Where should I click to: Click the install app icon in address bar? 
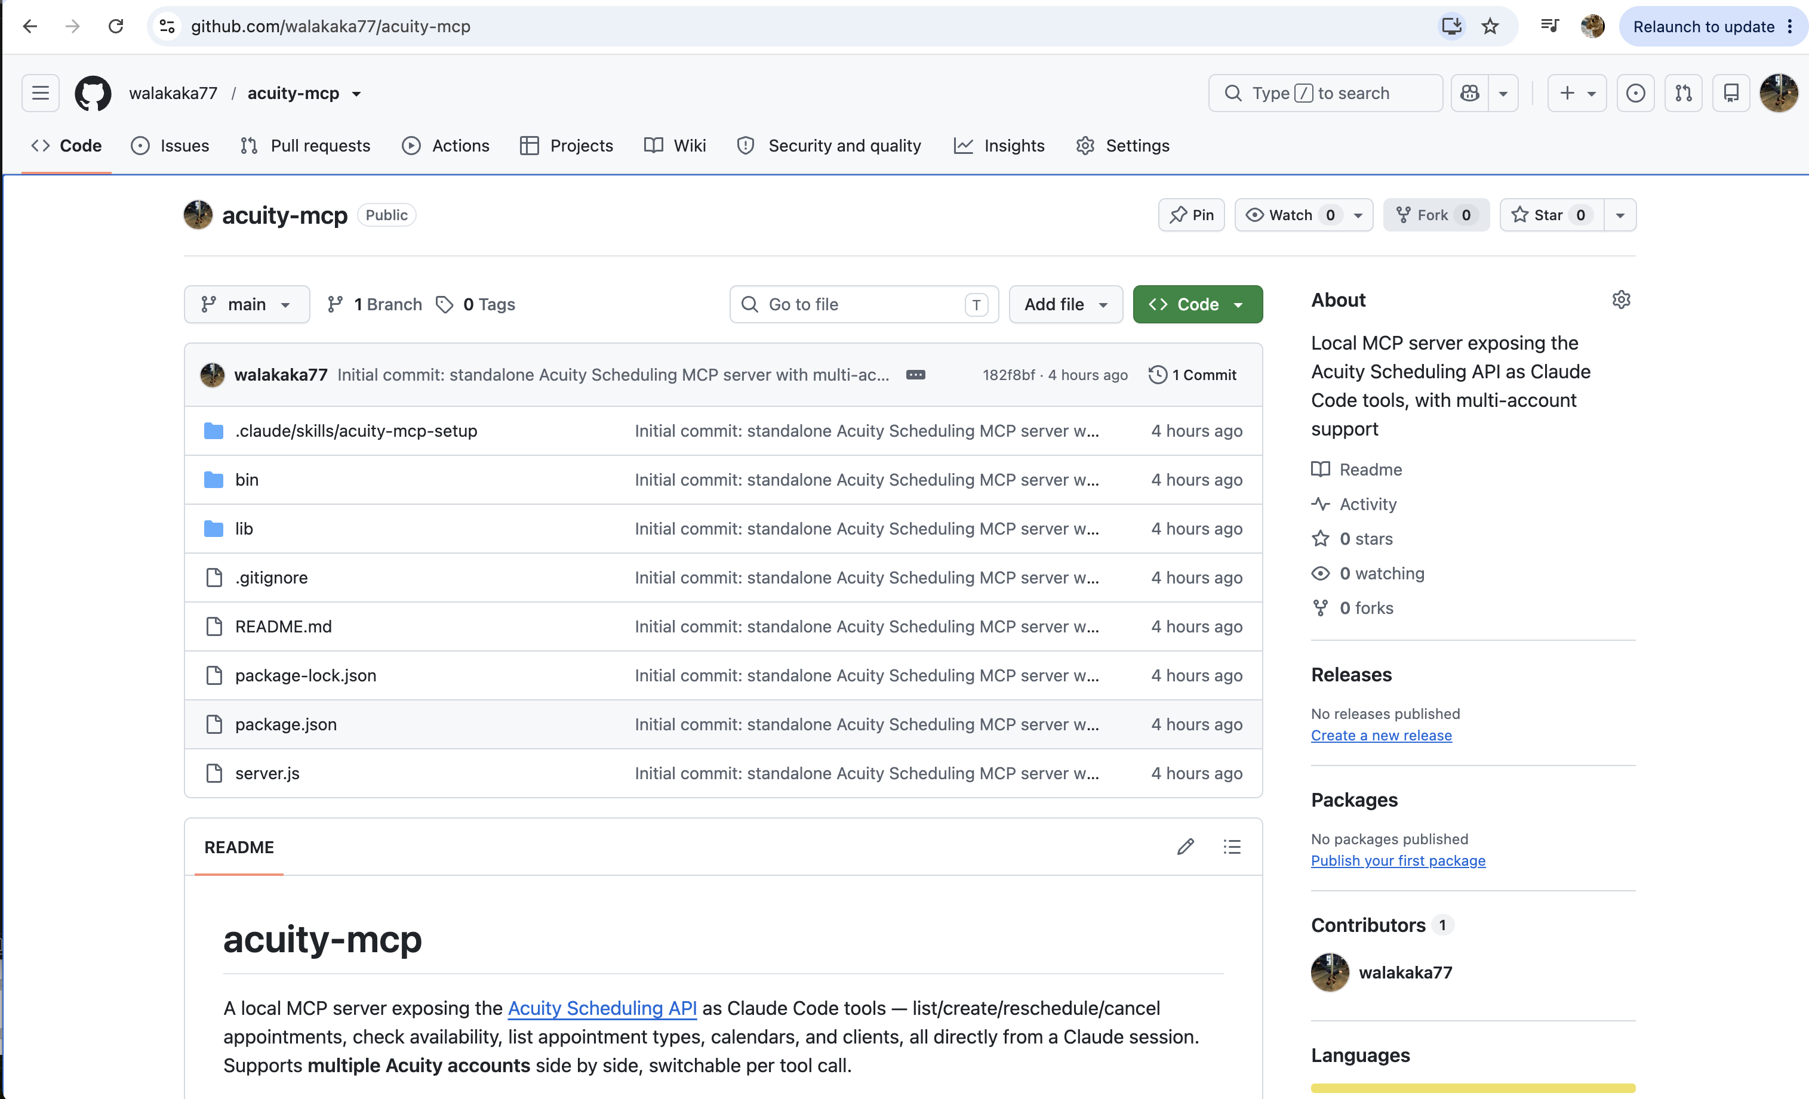click(1451, 26)
